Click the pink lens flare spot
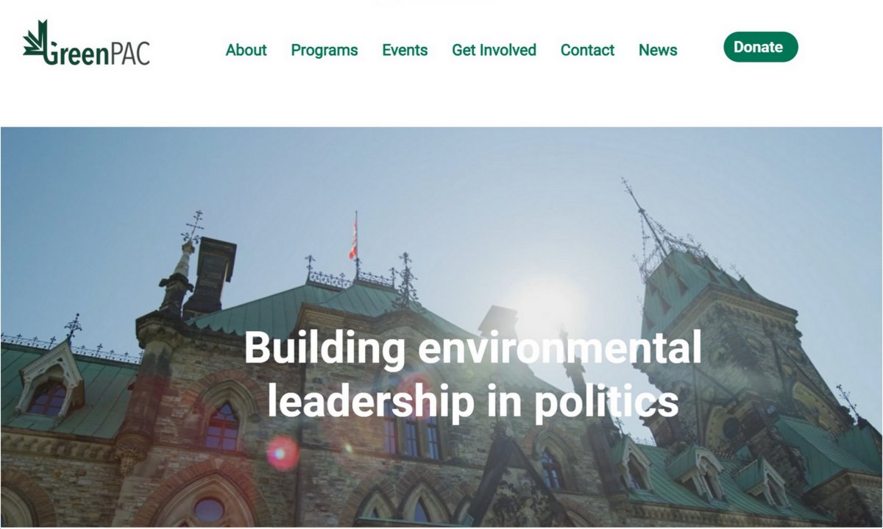The image size is (883, 529). (283, 452)
